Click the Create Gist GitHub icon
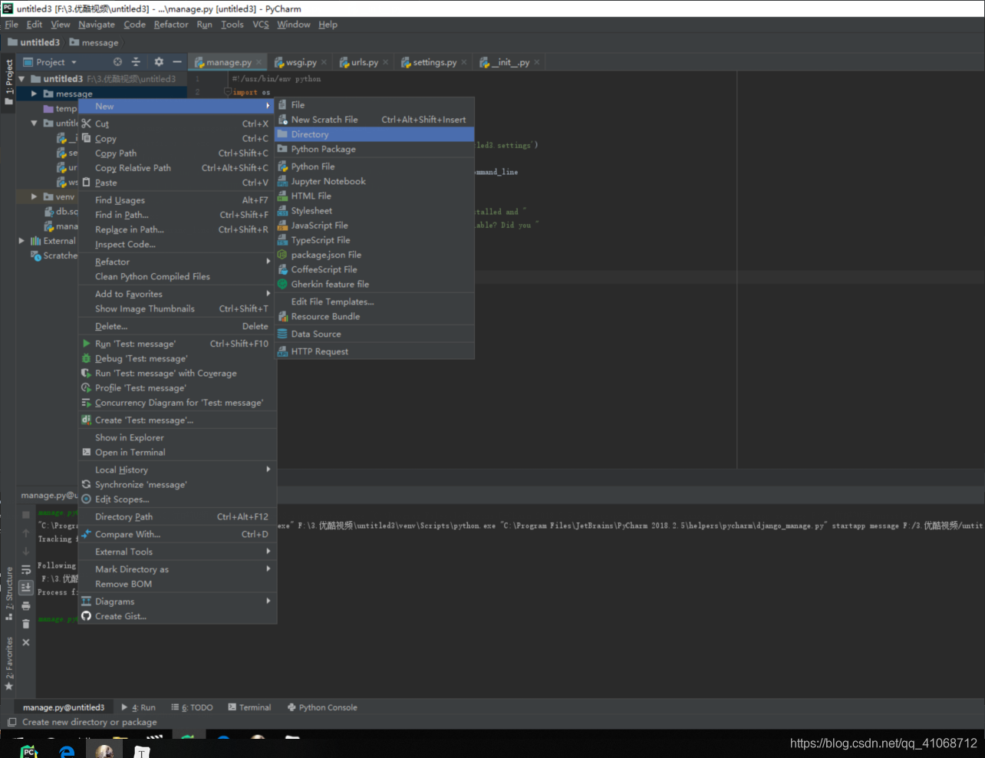Image resolution: width=985 pixels, height=758 pixels. coord(87,616)
